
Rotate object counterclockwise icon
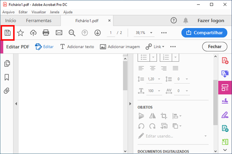141,126
